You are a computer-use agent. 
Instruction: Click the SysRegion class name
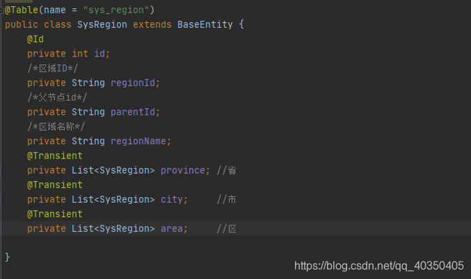(102, 24)
